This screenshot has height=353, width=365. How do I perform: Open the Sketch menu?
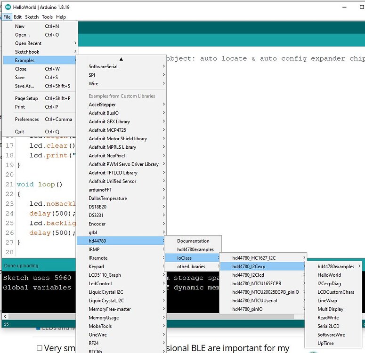click(x=32, y=17)
